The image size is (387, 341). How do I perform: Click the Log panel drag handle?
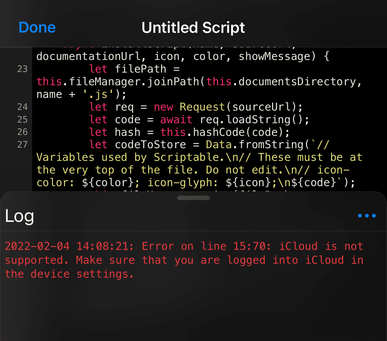[193, 198]
